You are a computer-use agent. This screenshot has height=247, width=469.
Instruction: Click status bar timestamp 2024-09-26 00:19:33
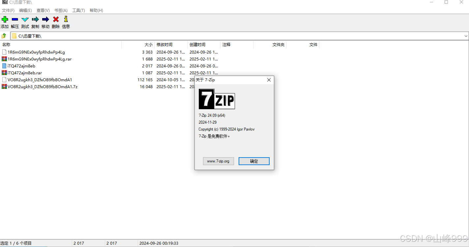click(x=159, y=243)
